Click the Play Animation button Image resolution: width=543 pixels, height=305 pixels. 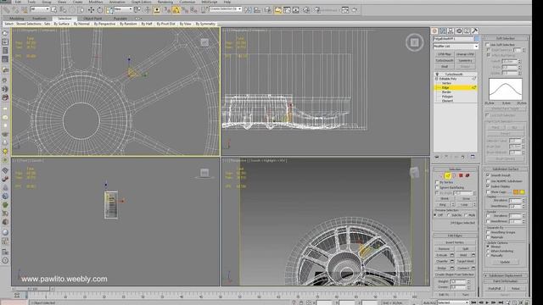coord(487,302)
